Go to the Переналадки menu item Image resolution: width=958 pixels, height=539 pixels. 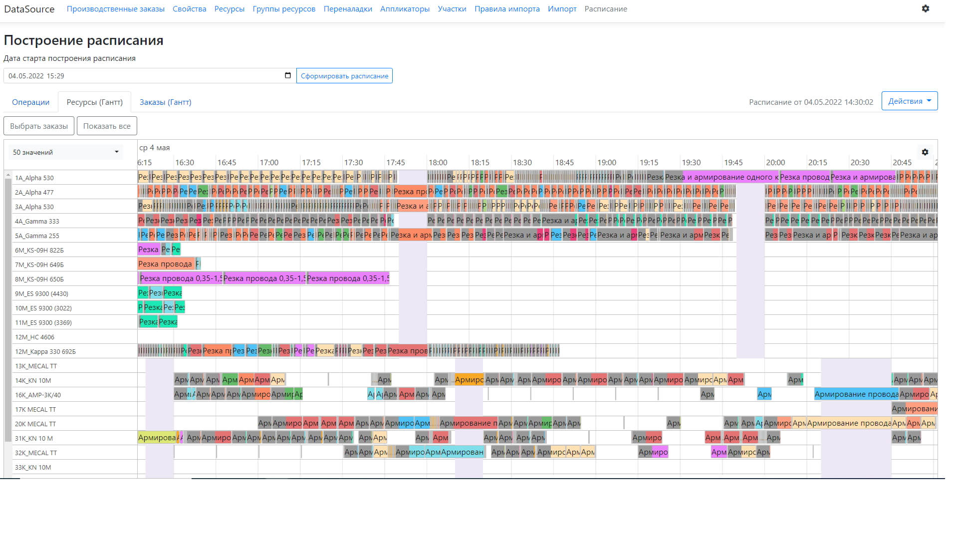pos(348,9)
